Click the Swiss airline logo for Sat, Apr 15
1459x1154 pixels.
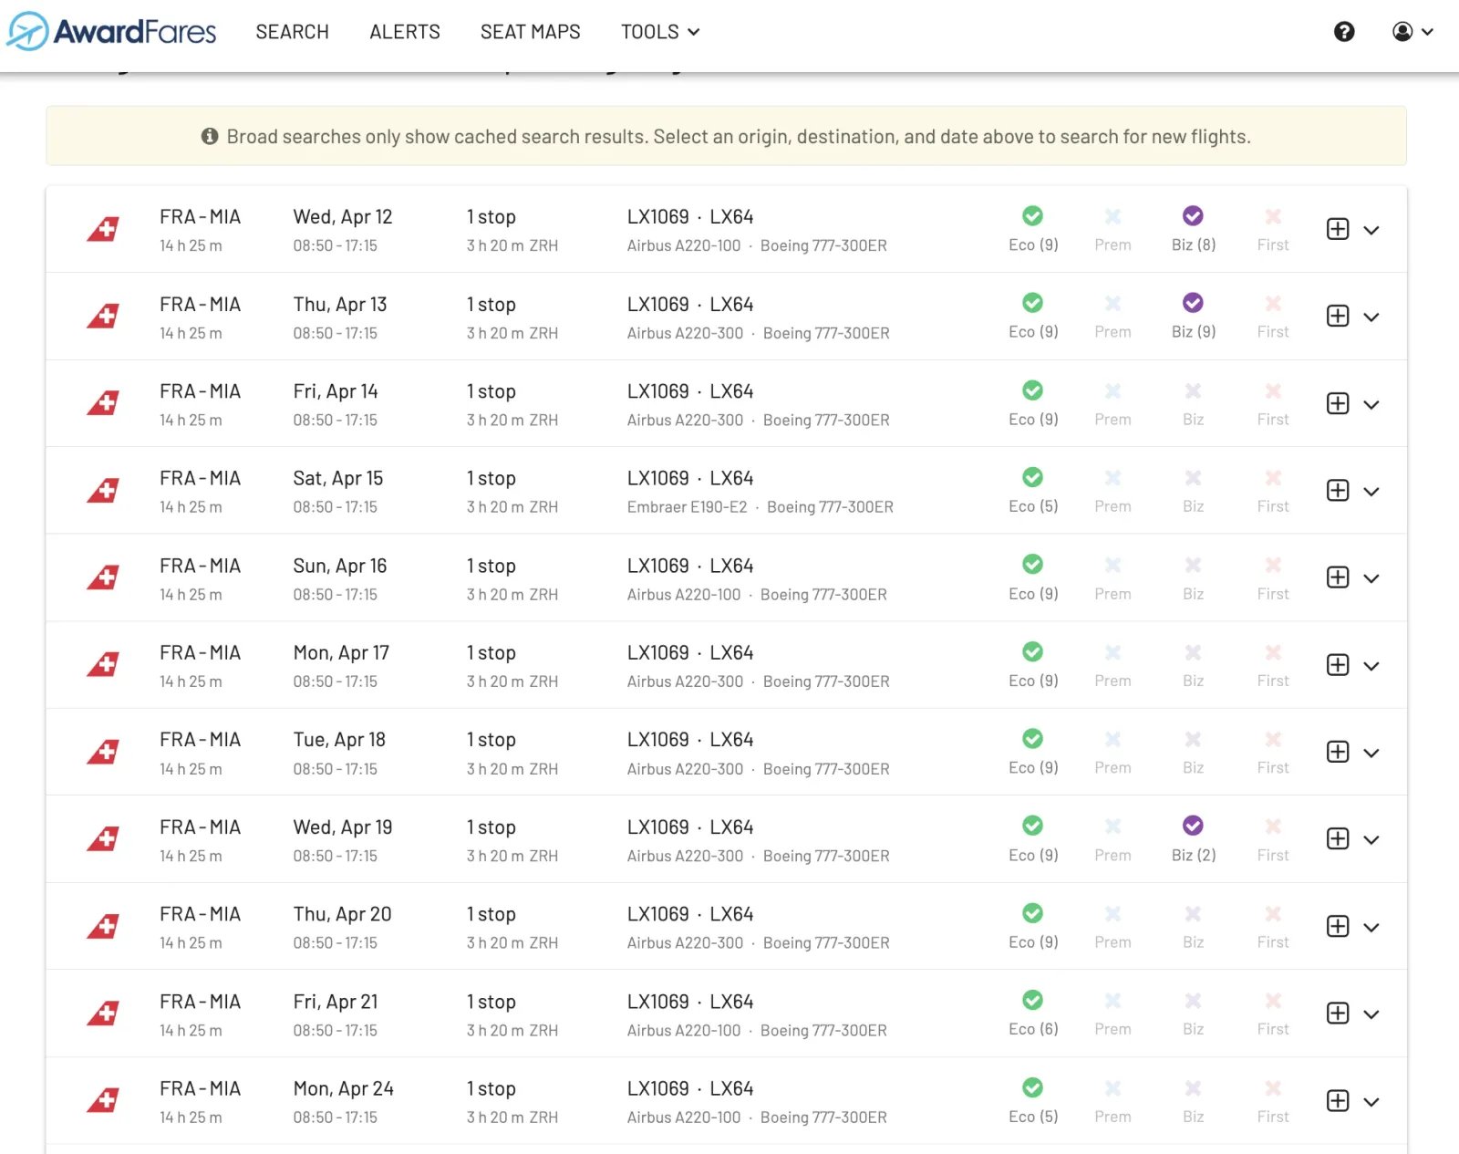click(x=103, y=490)
